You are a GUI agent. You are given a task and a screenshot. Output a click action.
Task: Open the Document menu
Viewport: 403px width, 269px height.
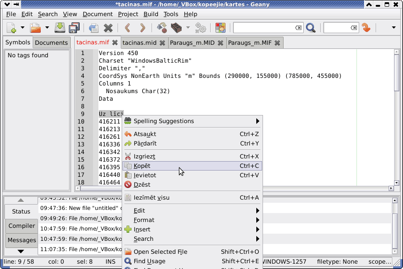pos(98,14)
